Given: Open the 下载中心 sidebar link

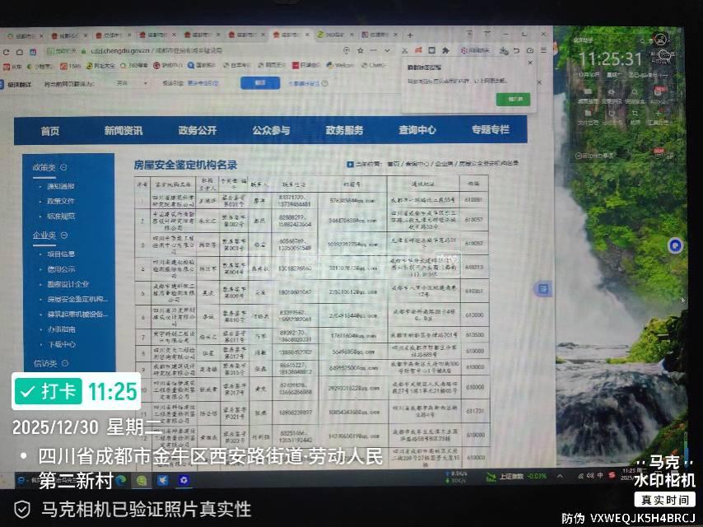Looking at the screenshot, I should (63, 344).
